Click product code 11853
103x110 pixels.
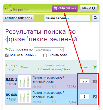11,99
